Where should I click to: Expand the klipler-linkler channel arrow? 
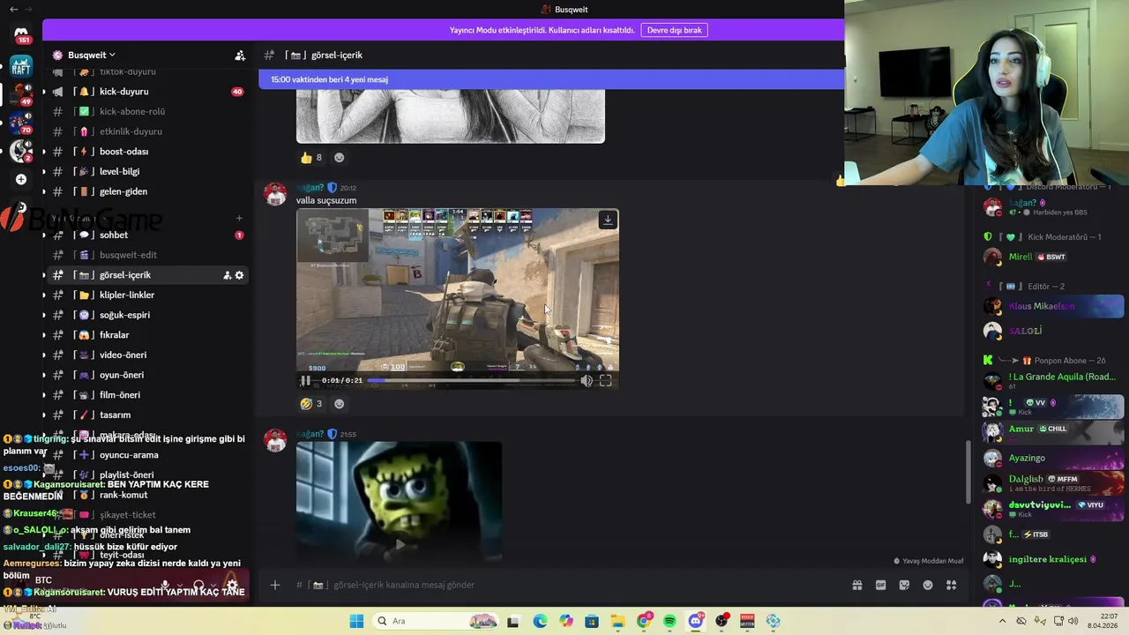tap(43, 295)
